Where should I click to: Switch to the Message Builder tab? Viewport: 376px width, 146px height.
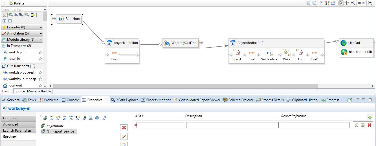coord(39,91)
